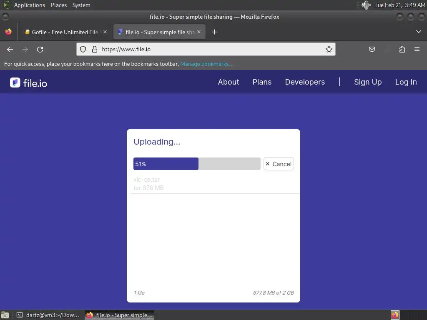Click the volume speaker icon
427x320 pixels.
366,5
